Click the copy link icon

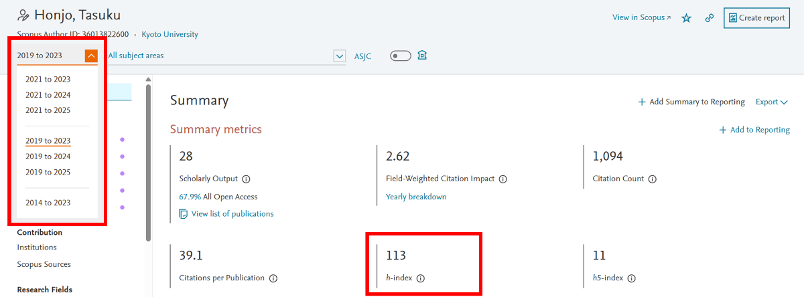tap(710, 18)
